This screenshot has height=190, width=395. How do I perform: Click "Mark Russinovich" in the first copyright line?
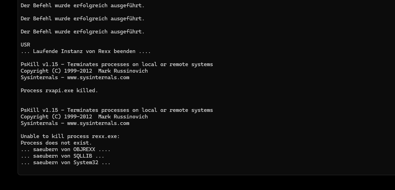point(123,71)
